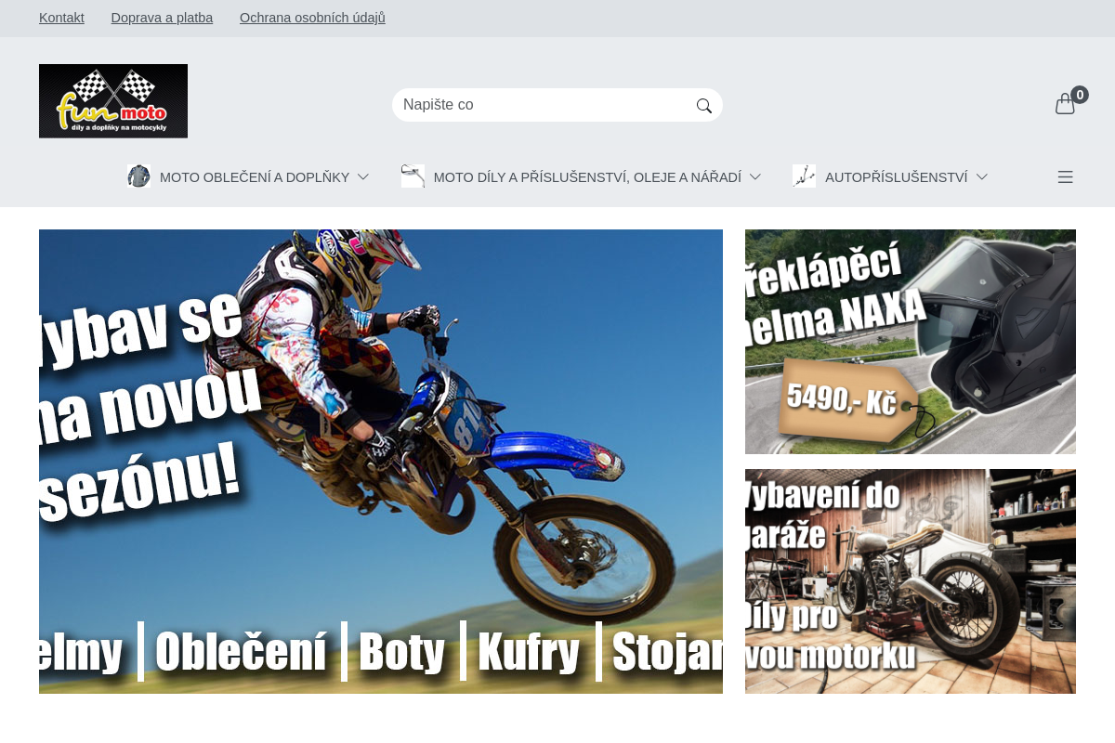Open the NAXA helmet promo banner
The image size is (1115, 743).
911,342
